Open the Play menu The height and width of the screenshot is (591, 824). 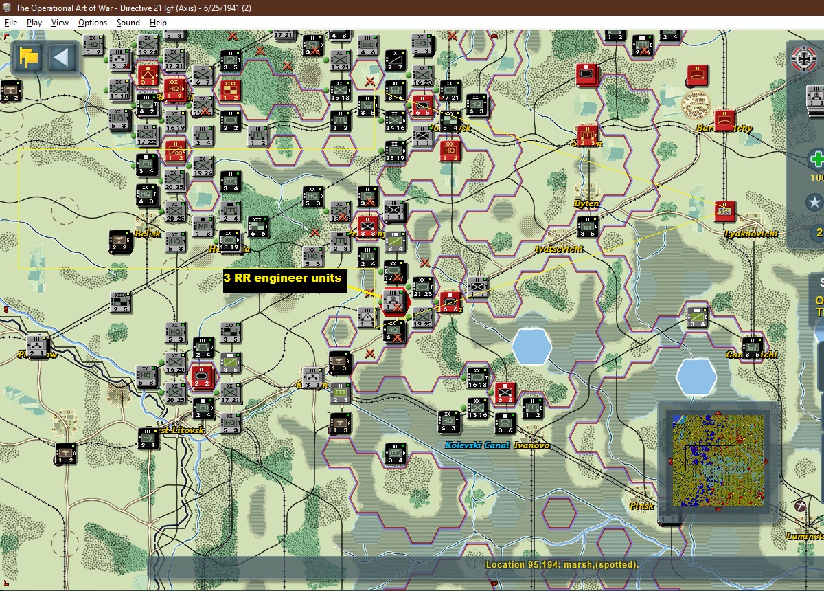[34, 23]
